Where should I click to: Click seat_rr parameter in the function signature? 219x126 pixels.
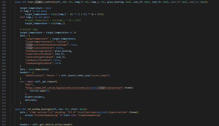[x=194, y=2]
